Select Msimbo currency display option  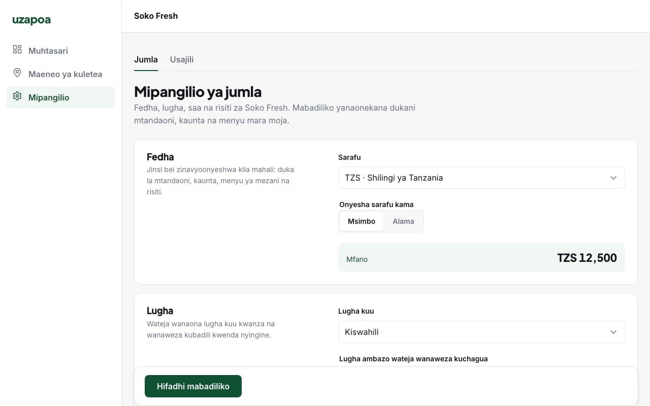click(x=362, y=221)
